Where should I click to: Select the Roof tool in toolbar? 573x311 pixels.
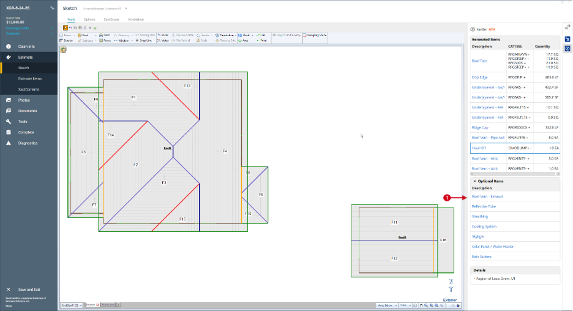tap(83, 35)
